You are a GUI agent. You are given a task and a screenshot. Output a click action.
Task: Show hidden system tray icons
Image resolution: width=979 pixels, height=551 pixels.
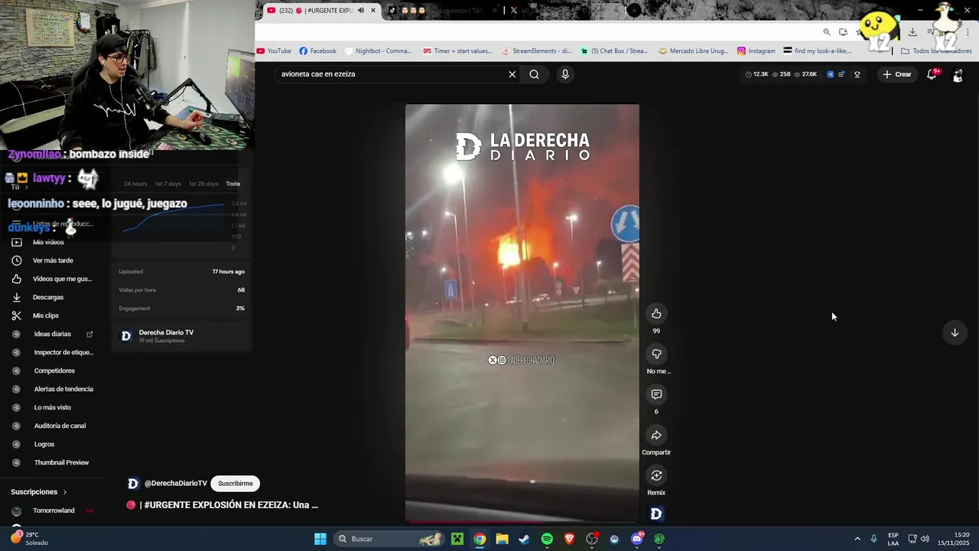coord(857,539)
